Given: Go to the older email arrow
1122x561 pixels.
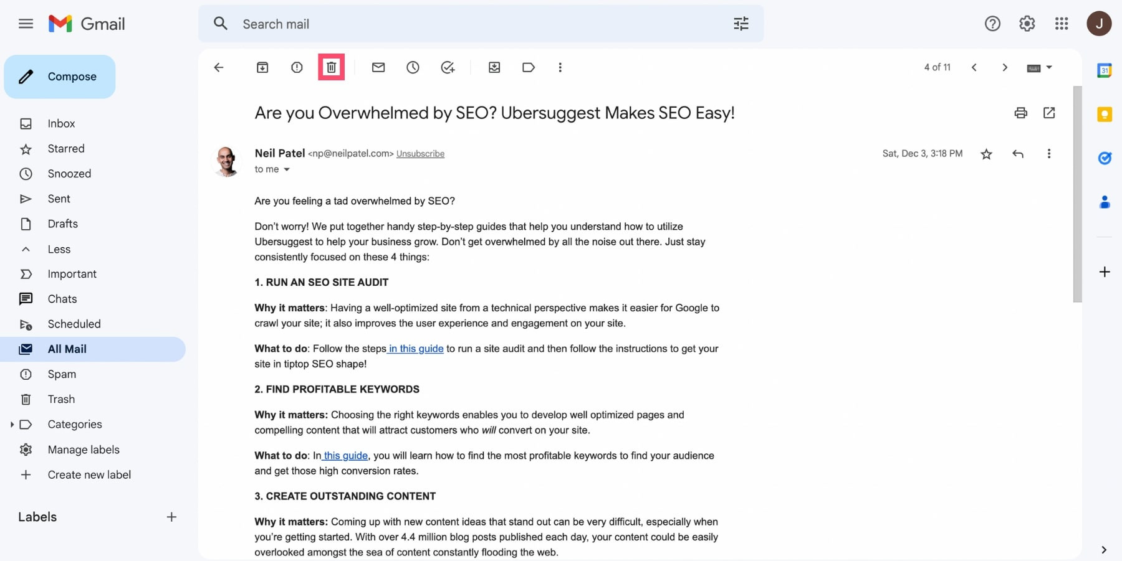Looking at the screenshot, I should point(1005,67).
